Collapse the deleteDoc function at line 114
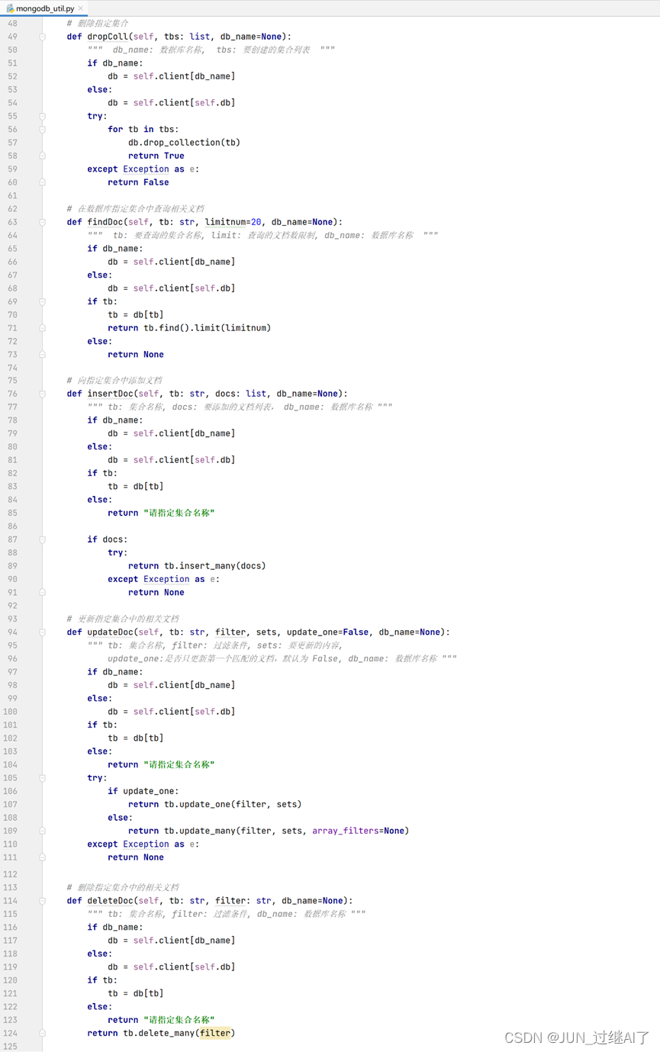 pyautogui.click(x=43, y=901)
